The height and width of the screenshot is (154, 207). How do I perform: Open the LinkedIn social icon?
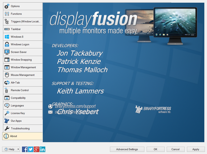coord(42,149)
